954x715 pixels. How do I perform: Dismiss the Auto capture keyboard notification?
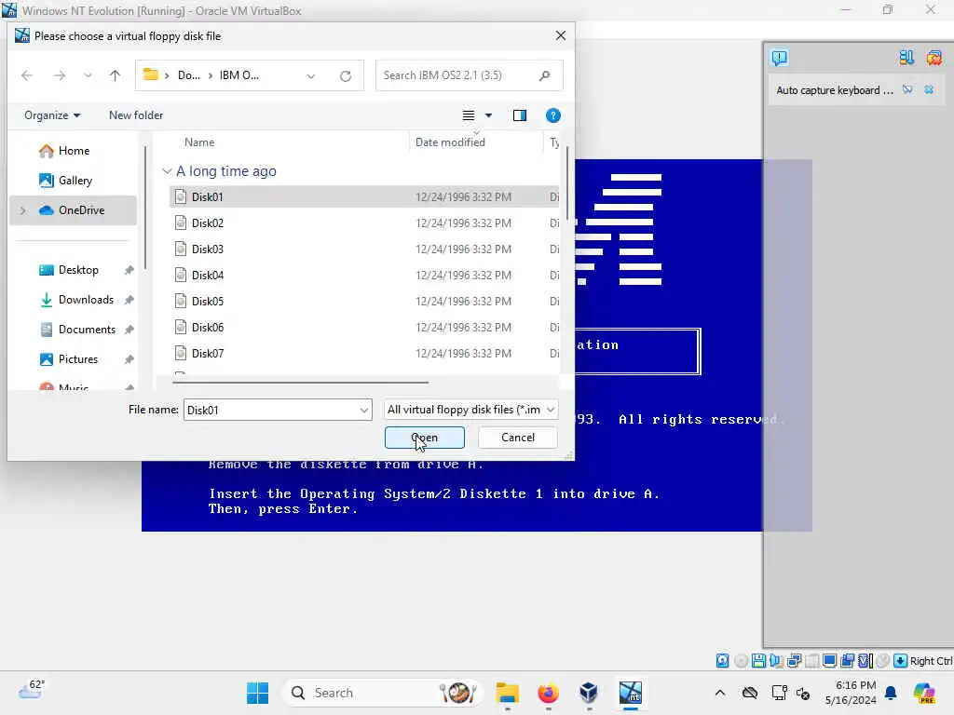click(x=929, y=90)
